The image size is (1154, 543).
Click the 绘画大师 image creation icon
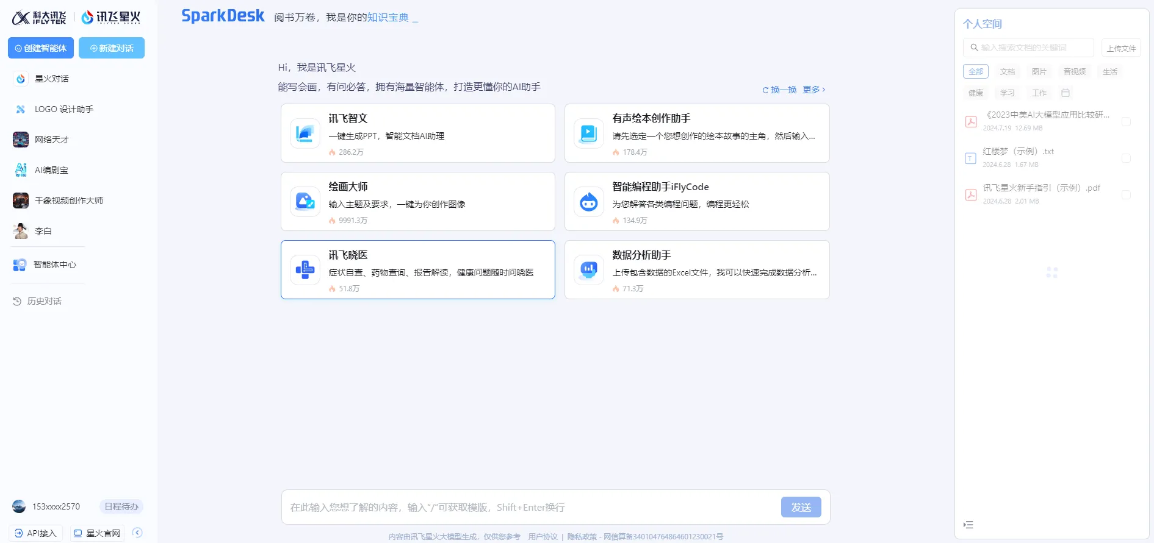pyautogui.click(x=305, y=202)
